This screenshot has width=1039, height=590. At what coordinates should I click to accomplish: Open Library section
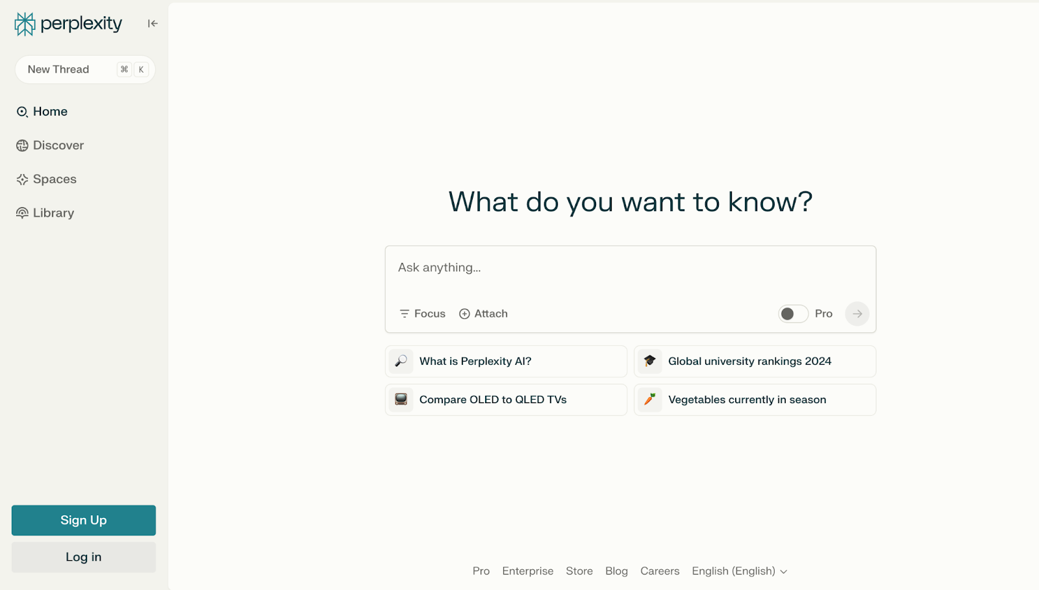pyautogui.click(x=45, y=213)
